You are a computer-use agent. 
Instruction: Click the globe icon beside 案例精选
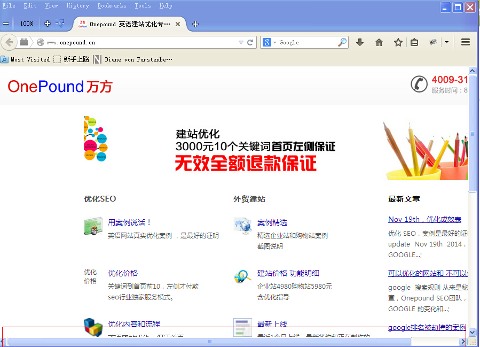tap(243, 226)
